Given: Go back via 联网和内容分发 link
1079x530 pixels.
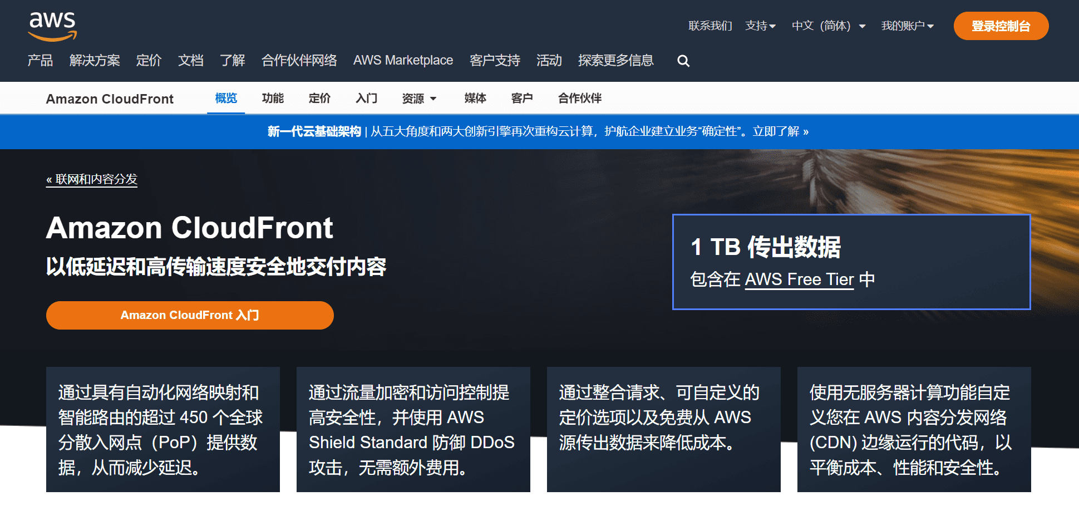Looking at the screenshot, I should (91, 179).
